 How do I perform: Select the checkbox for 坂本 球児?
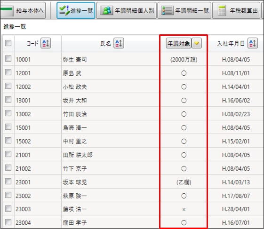(8, 182)
